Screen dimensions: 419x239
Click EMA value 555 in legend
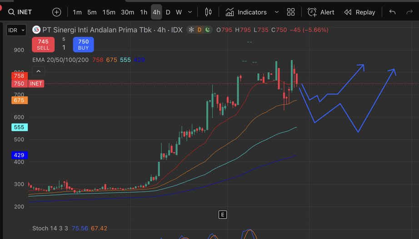tap(125, 60)
